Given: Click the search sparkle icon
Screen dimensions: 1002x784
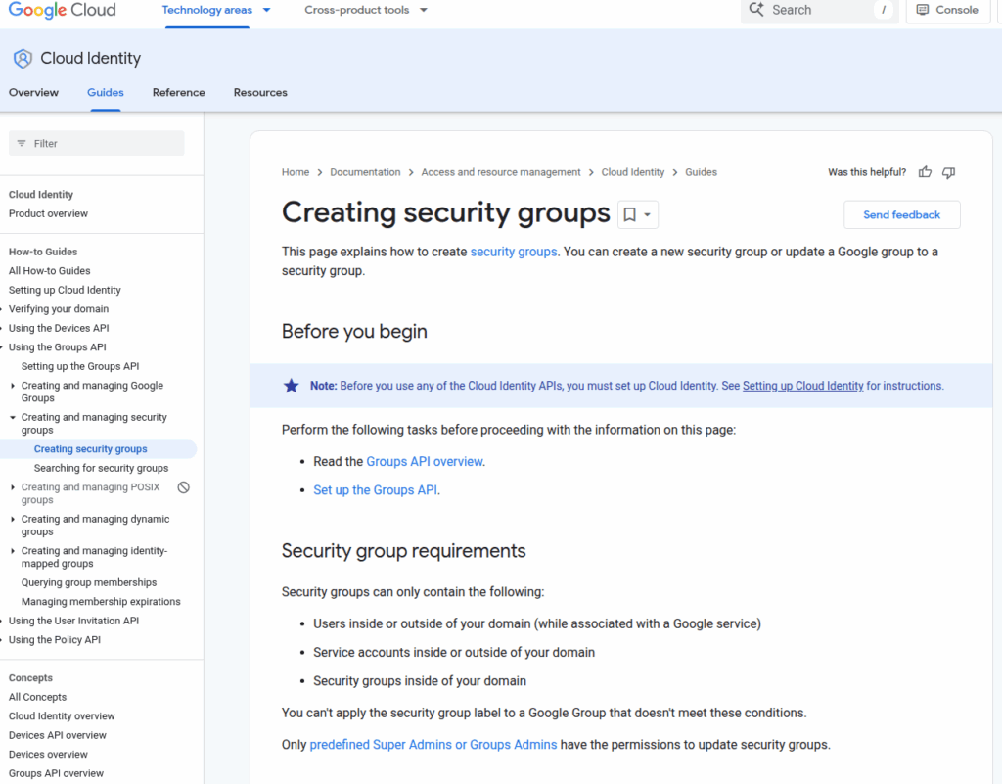Looking at the screenshot, I should coord(756,10).
